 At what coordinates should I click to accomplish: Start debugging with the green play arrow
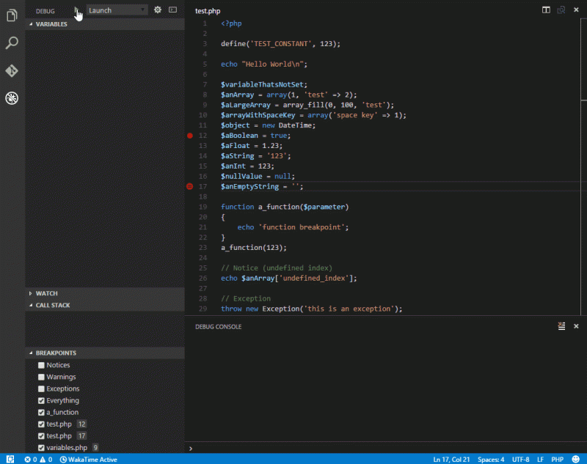pos(76,10)
